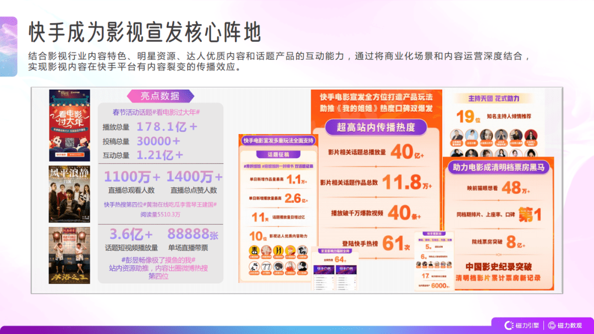Select the 1400万+ figure
The image size is (594, 334).
pyautogui.click(x=194, y=177)
